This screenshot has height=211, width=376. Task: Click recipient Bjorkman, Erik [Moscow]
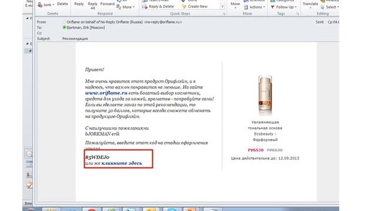pos(86,28)
